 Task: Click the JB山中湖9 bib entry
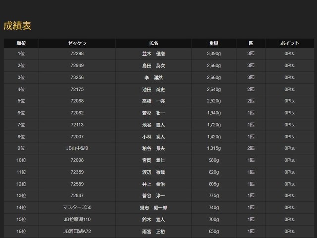coord(77,148)
